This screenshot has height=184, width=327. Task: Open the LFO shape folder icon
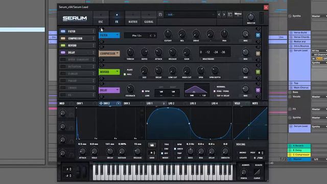click(152, 145)
